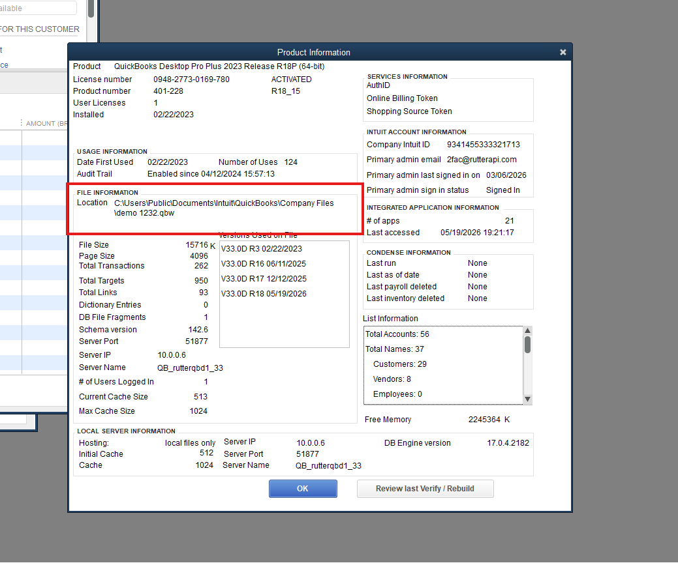Click AMOUNT column header in background window

pyautogui.click(x=46, y=123)
